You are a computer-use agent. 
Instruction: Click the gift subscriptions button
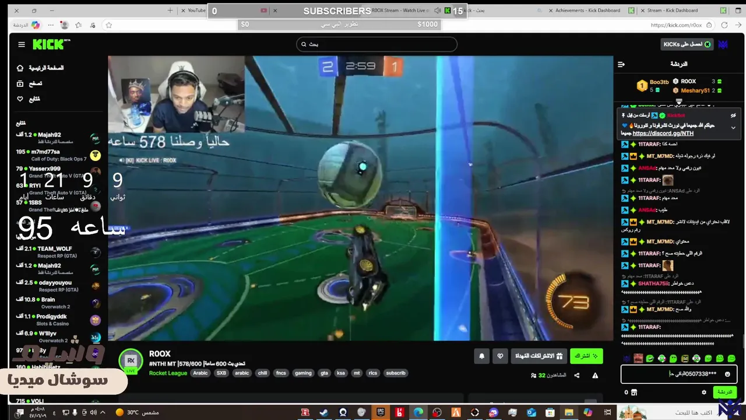(539, 356)
